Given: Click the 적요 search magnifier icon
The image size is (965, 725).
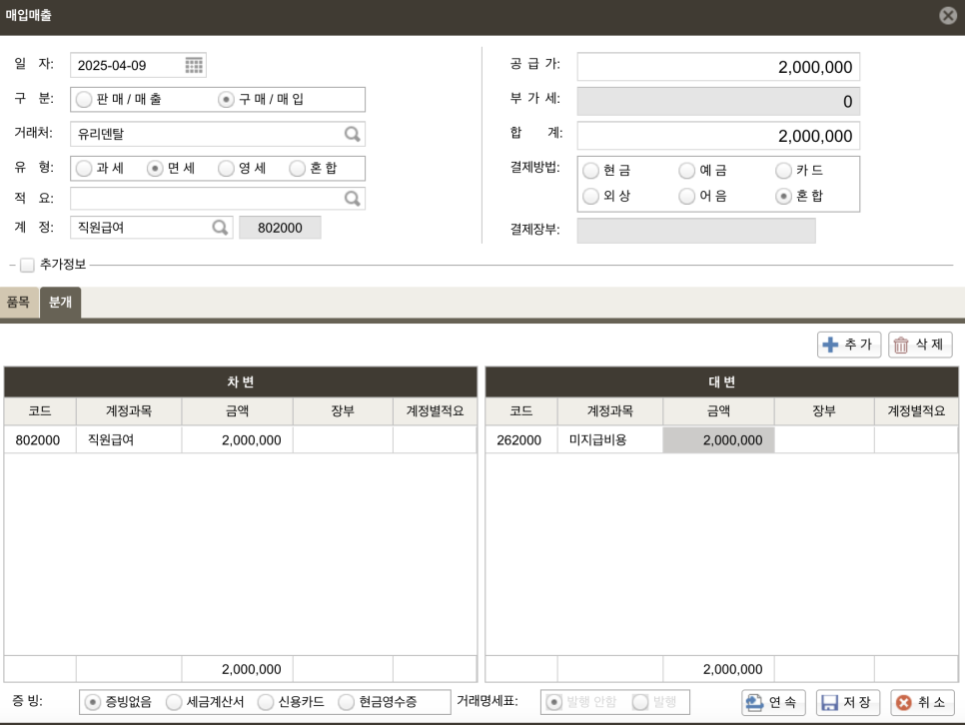Looking at the screenshot, I should point(352,198).
